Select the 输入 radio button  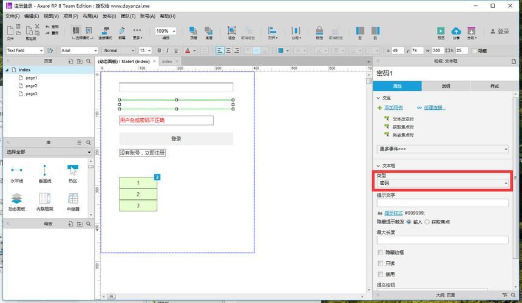pos(409,222)
